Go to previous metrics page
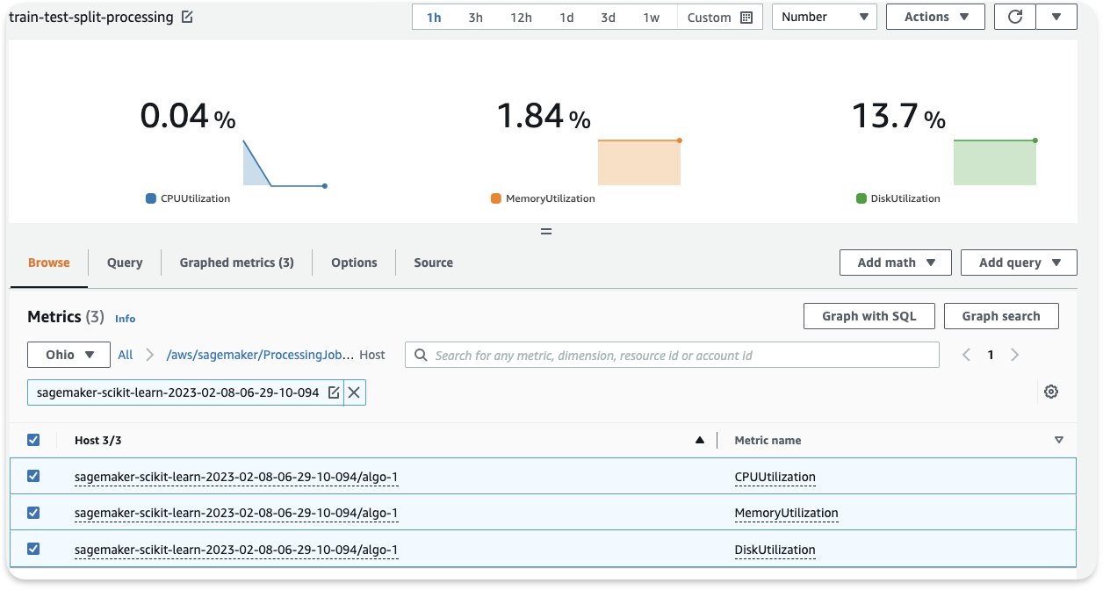Screen dimensions: 1103x590 [966, 355]
